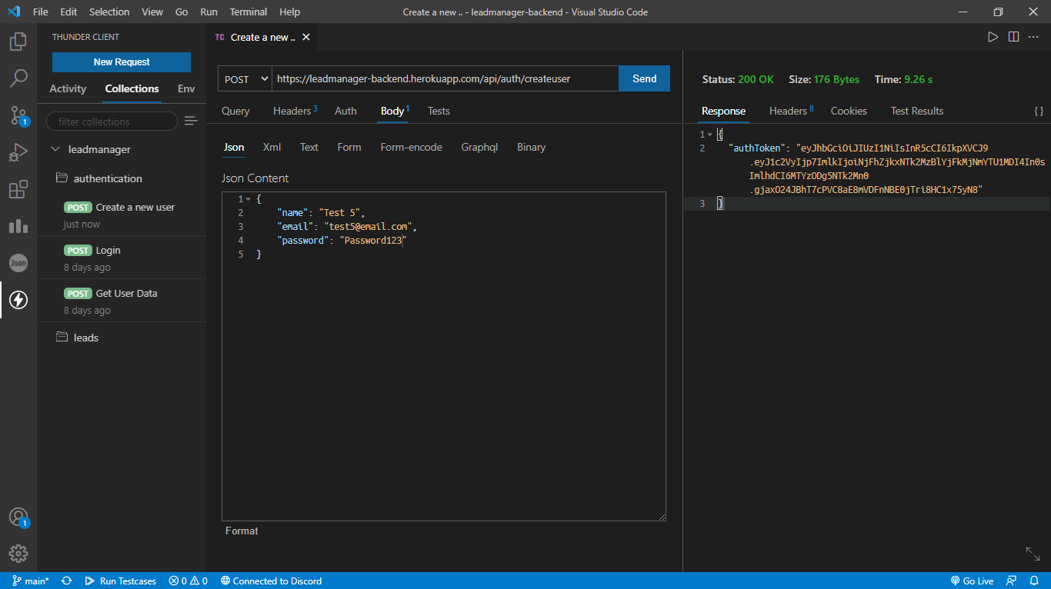Click inside the Json Content editor
This screenshot has height=589, width=1051.
pyautogui.click(x=444, y=357)
